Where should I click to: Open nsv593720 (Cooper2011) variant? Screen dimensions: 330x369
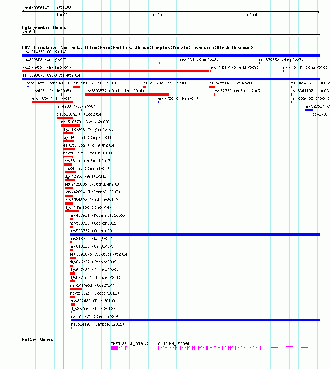[x=71, y=227]
